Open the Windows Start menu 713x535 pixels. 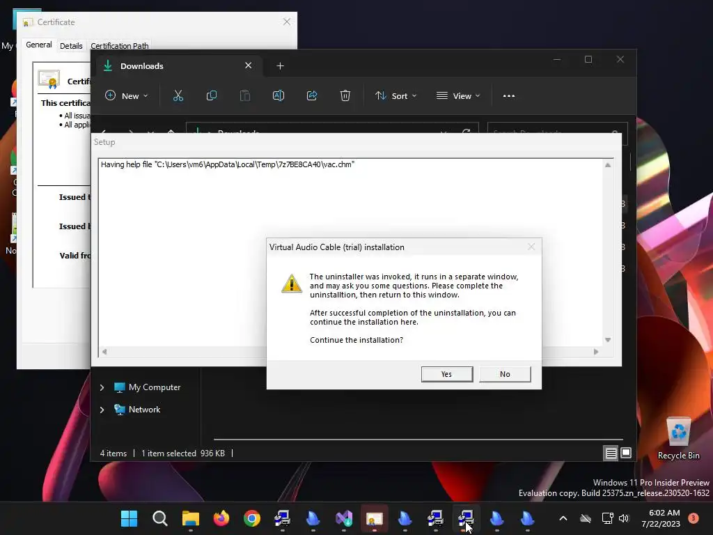(x=129, y=518)
